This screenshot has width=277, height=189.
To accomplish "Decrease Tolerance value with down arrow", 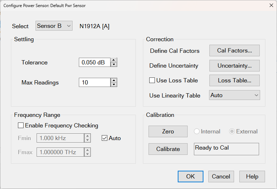I will click(114, 64).
